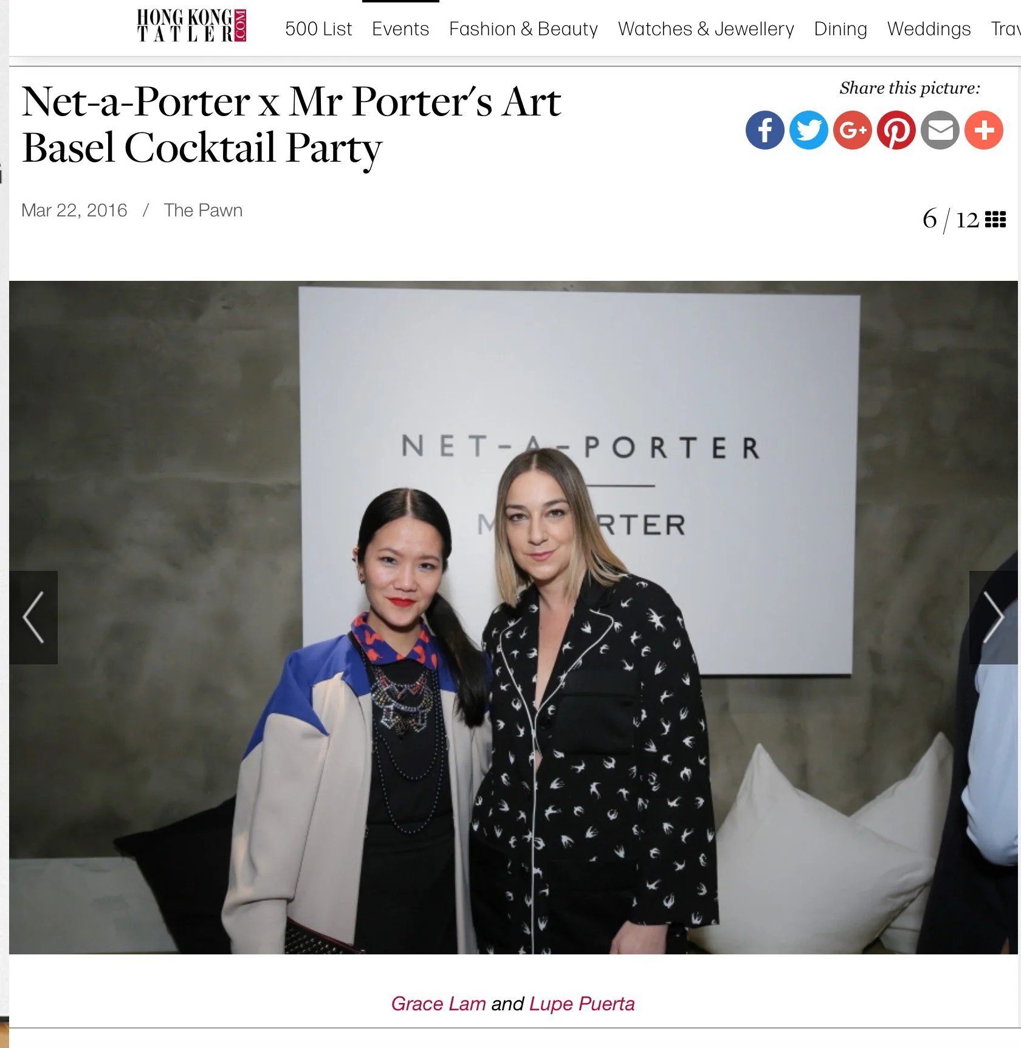Image resolution: width=1021 pixels, height=1048 pixels.
Task: Open gallery grid view icon
Action: tap(995, 219)
